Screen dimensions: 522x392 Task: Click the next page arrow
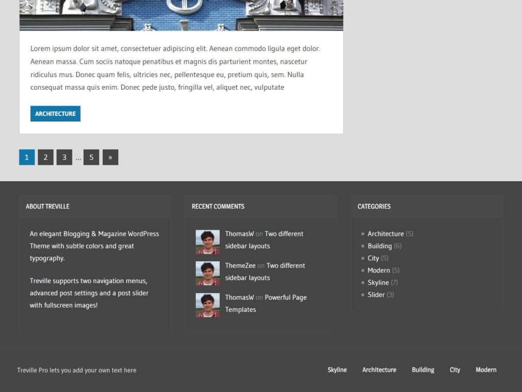point(110,157)
